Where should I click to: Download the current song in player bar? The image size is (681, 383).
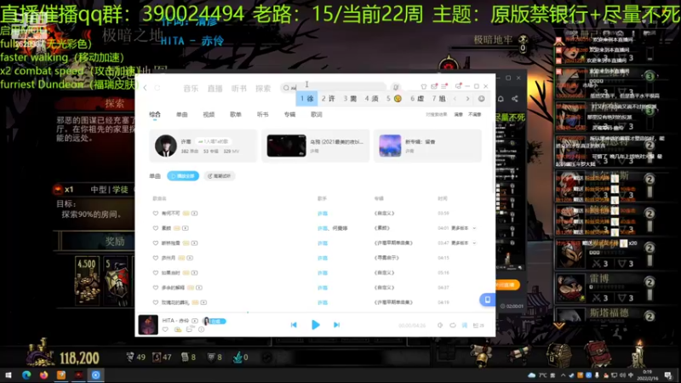(x=178, y=329)
